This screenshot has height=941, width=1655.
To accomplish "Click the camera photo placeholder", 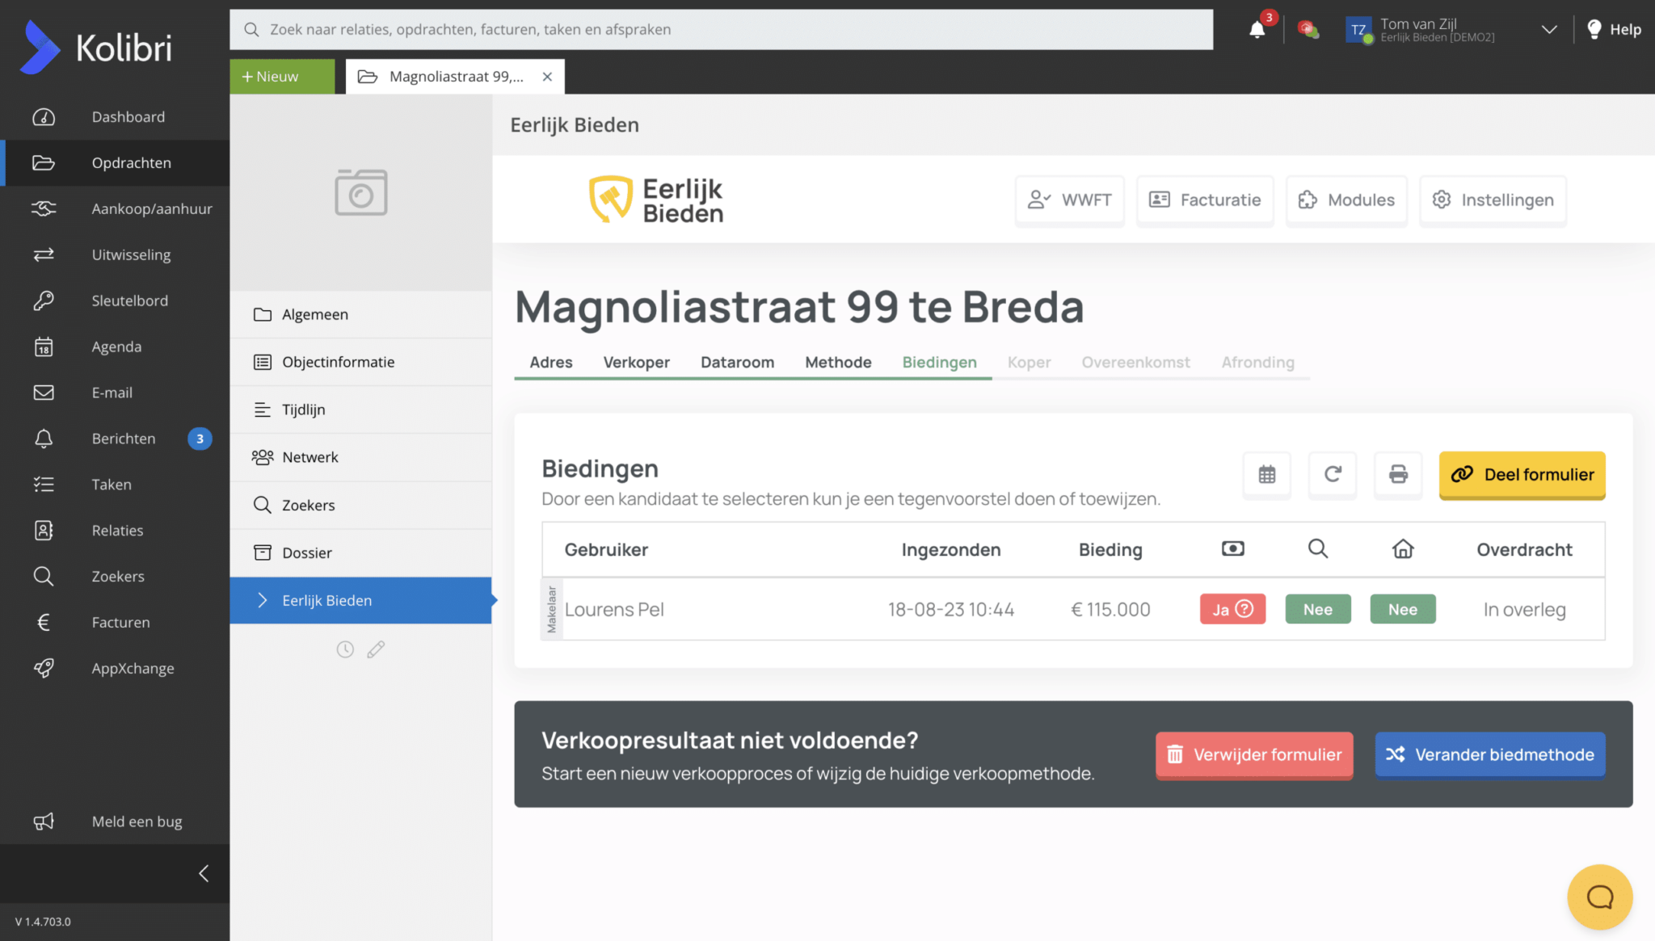I will pyautogui.click(x=360, y=192).
